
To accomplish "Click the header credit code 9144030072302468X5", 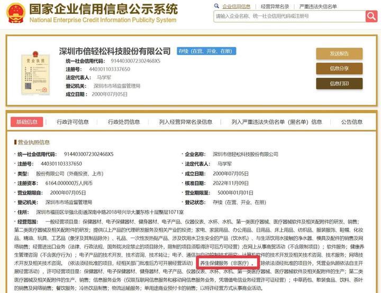I will (135, 61).
